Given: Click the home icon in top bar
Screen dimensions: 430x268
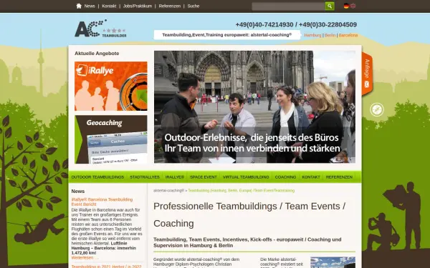Looking at the screenshot, I should coord(79,6).
